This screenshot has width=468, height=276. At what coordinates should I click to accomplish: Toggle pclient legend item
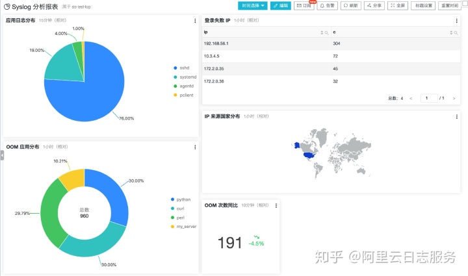183,95
